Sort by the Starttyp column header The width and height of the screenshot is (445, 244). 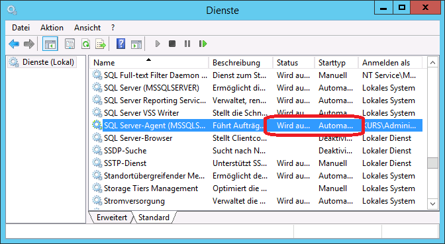click(x=336, y=63)
